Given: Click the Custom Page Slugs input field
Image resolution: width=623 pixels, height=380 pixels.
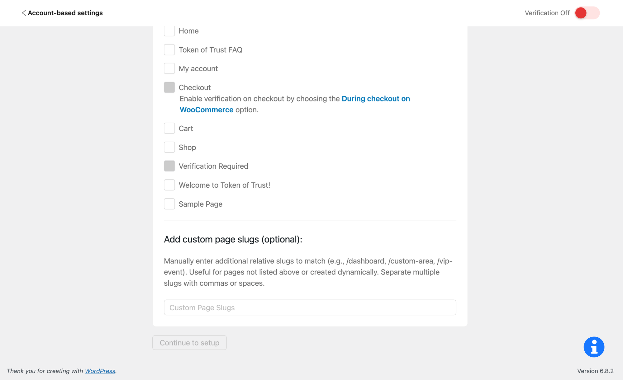Looking at the screenshot, I should pyautogui.click(x=310, y=307).
